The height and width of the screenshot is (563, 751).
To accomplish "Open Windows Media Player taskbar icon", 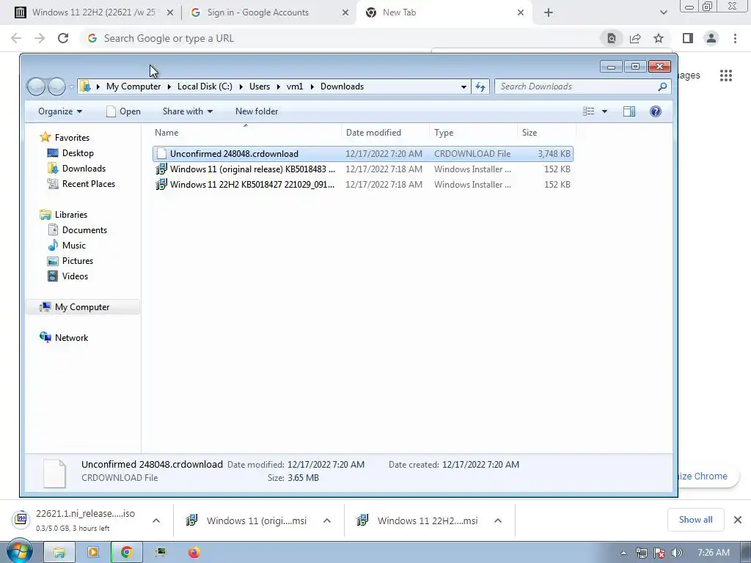I will click(x=93, y=553).
